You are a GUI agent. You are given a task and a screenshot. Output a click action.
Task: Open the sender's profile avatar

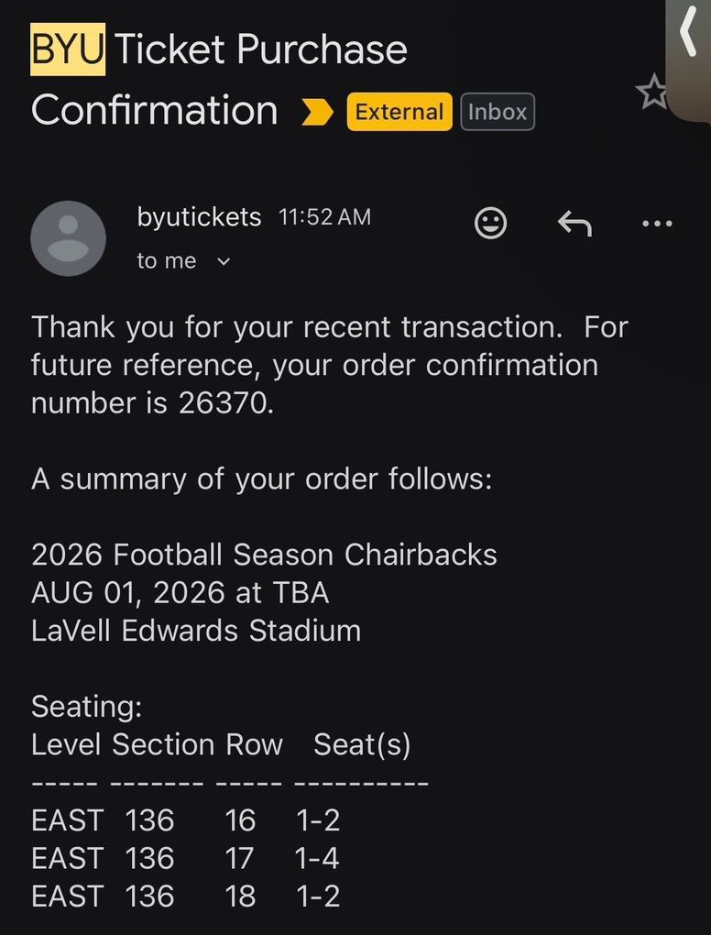[68, 238]
